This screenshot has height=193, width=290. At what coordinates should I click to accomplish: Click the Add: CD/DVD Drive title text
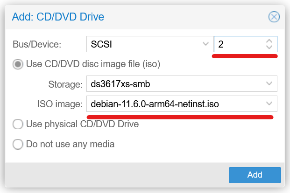click(x=58, y=17)
